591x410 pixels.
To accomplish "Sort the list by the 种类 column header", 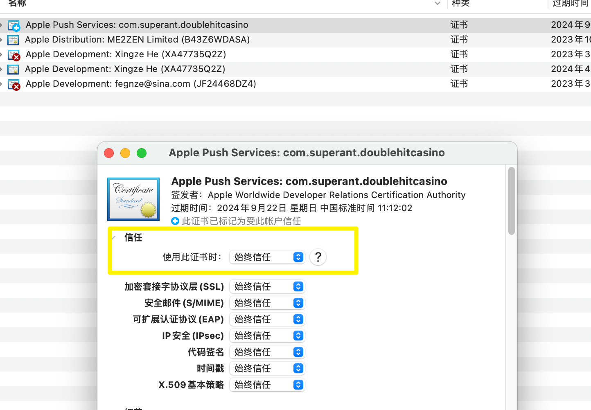I will 461,4.
